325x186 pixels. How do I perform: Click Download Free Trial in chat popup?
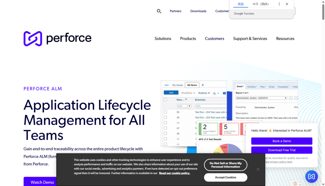coord(282,150)
